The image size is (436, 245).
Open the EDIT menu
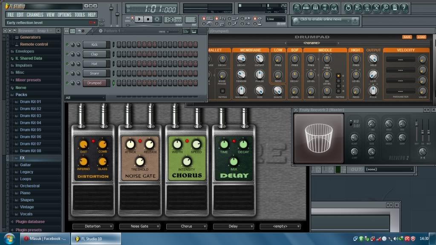20,15
